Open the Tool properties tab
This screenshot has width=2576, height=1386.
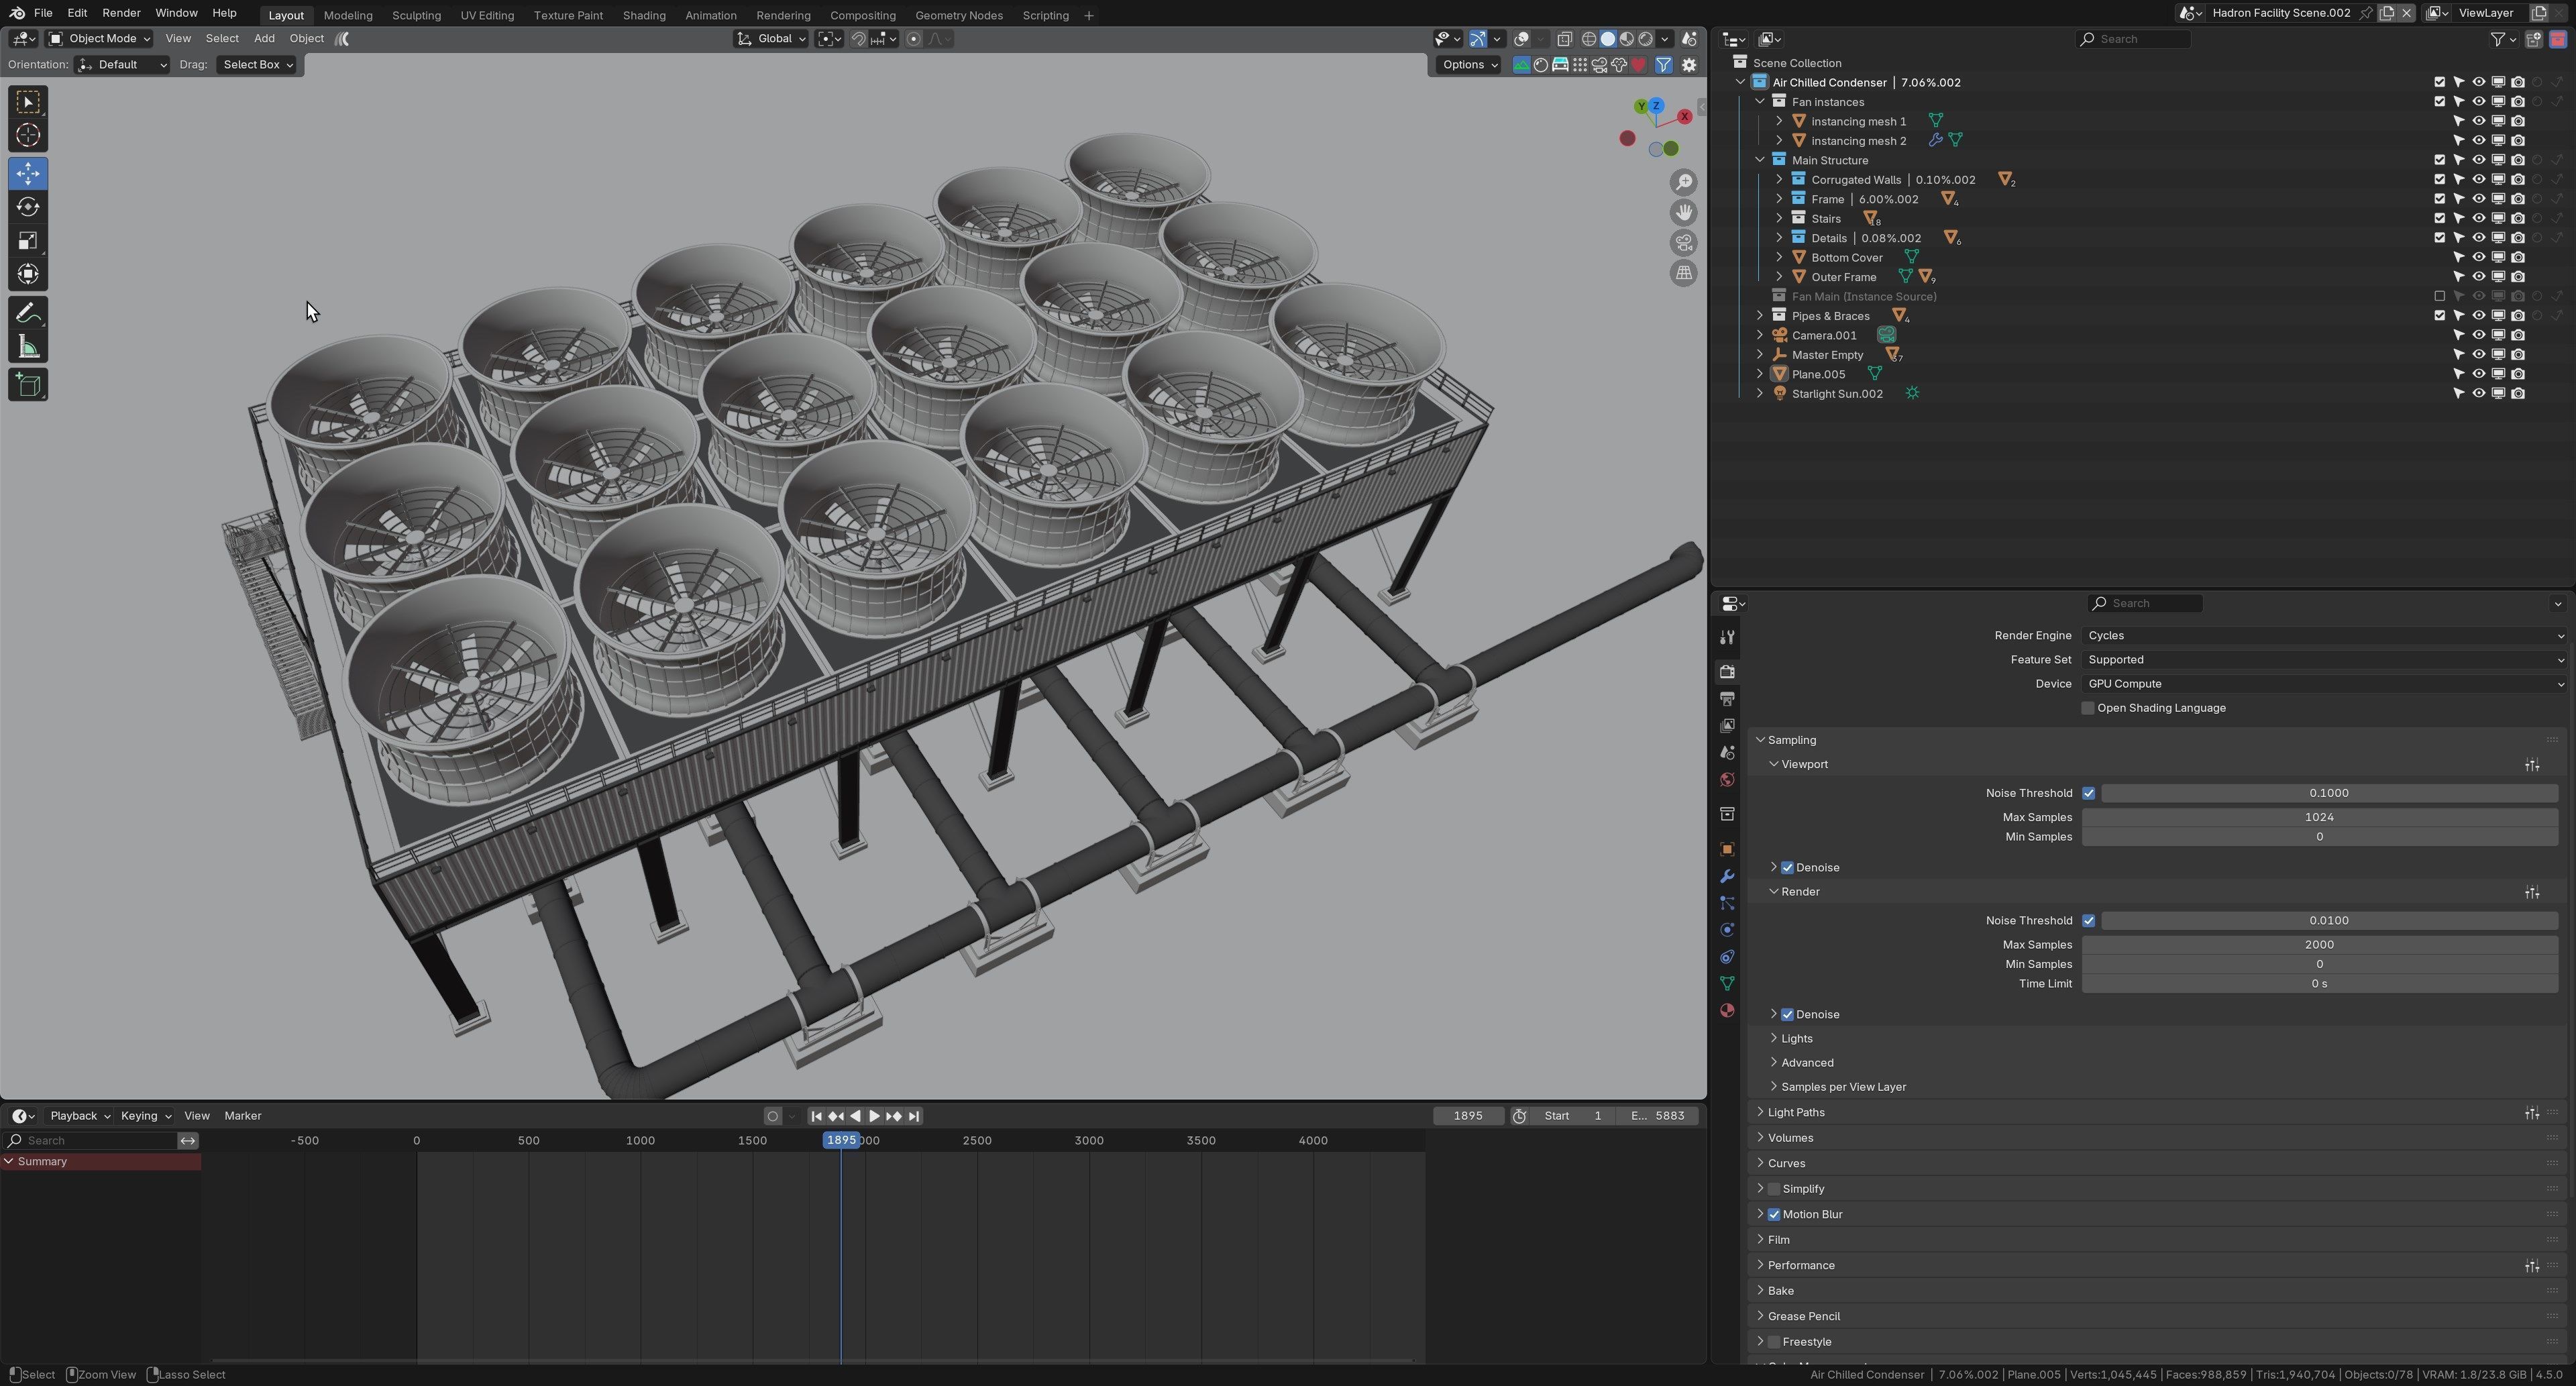(1727, 638)
